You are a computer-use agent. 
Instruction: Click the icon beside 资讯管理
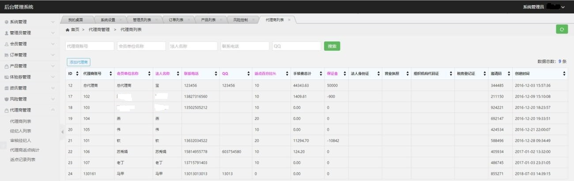click(x=6, y=88)
